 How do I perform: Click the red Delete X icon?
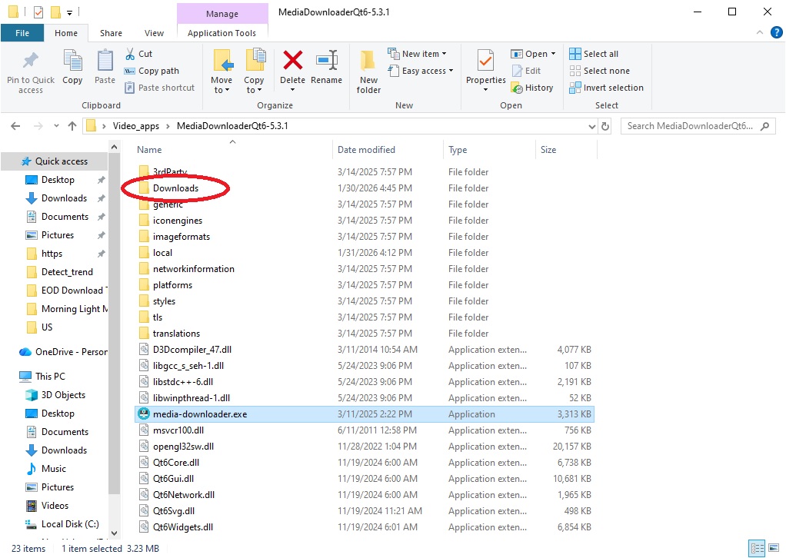(x=293, y=61)
